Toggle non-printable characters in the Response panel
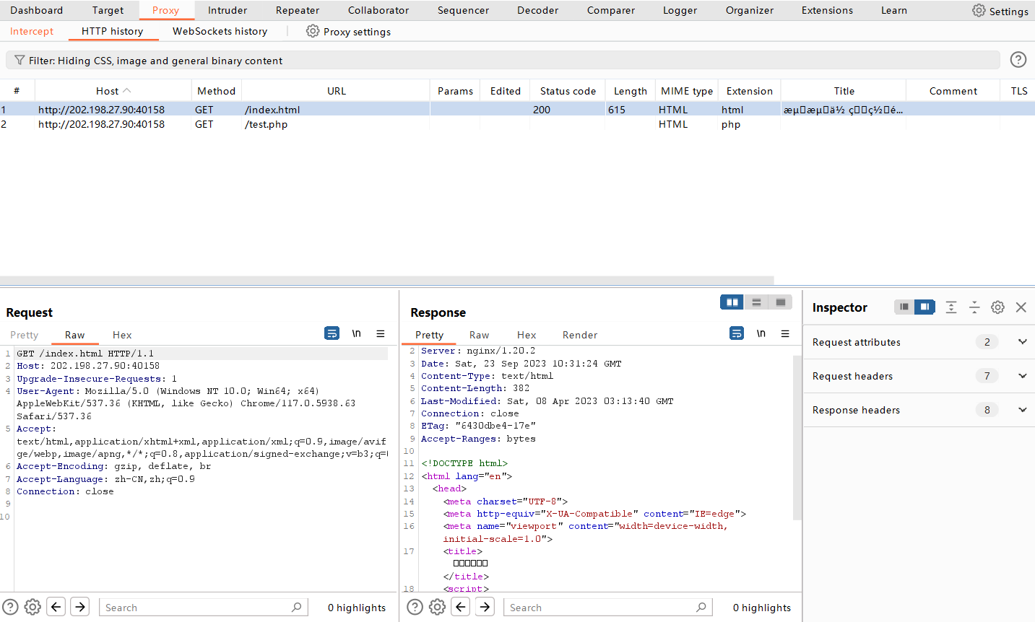The width and height of the screenshot is (1035, 622). [761, 333]
